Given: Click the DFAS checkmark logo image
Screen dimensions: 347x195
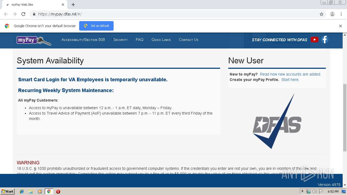Looking at the screenshot, I should pyautogui.click(x=277, y=121).
